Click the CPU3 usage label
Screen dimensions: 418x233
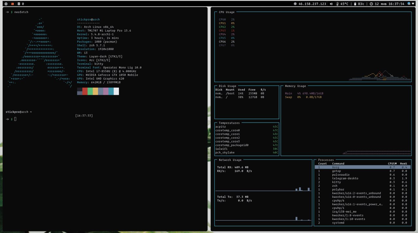coord(222,31)
